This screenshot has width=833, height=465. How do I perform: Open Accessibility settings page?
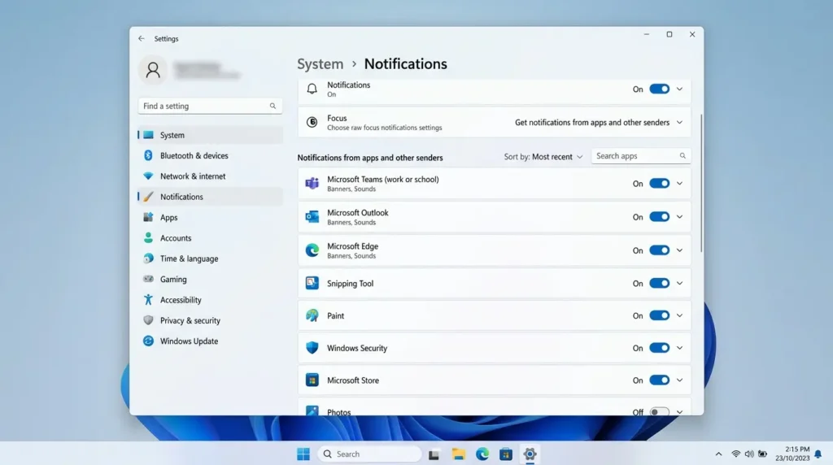click(211, 300)
